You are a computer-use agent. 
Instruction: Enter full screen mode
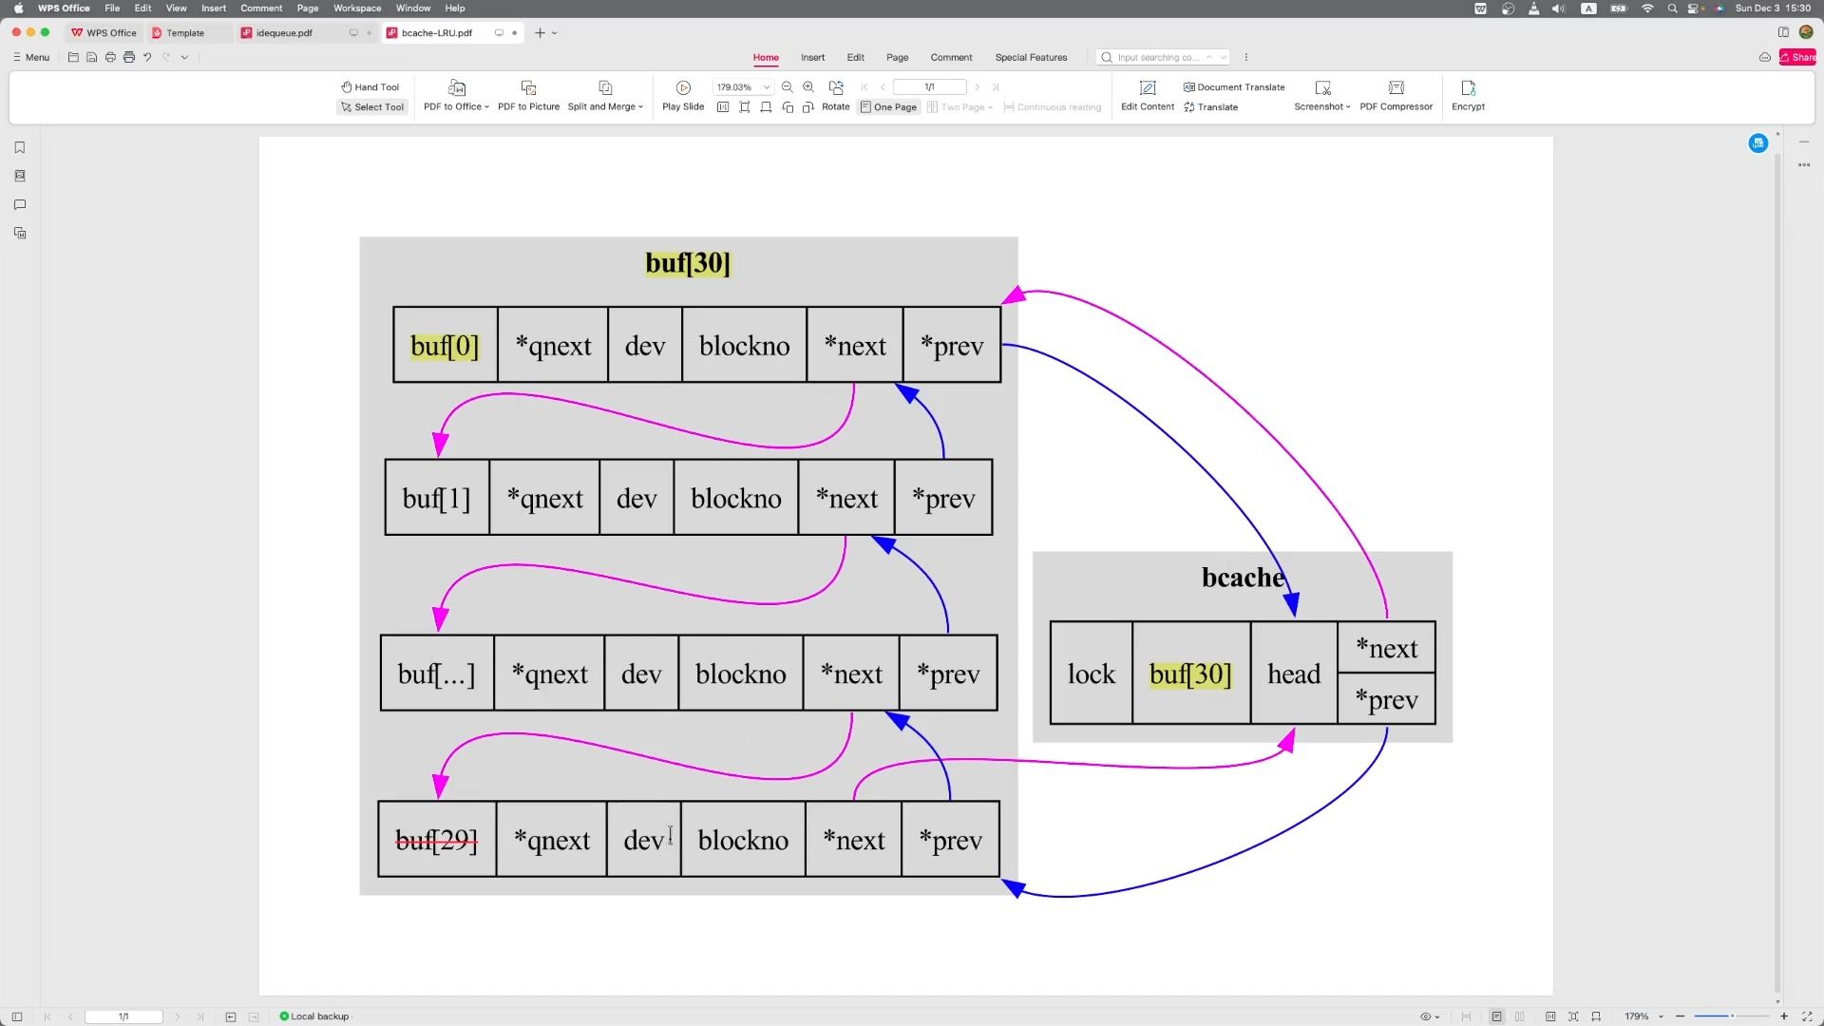click(1807, 1016)
